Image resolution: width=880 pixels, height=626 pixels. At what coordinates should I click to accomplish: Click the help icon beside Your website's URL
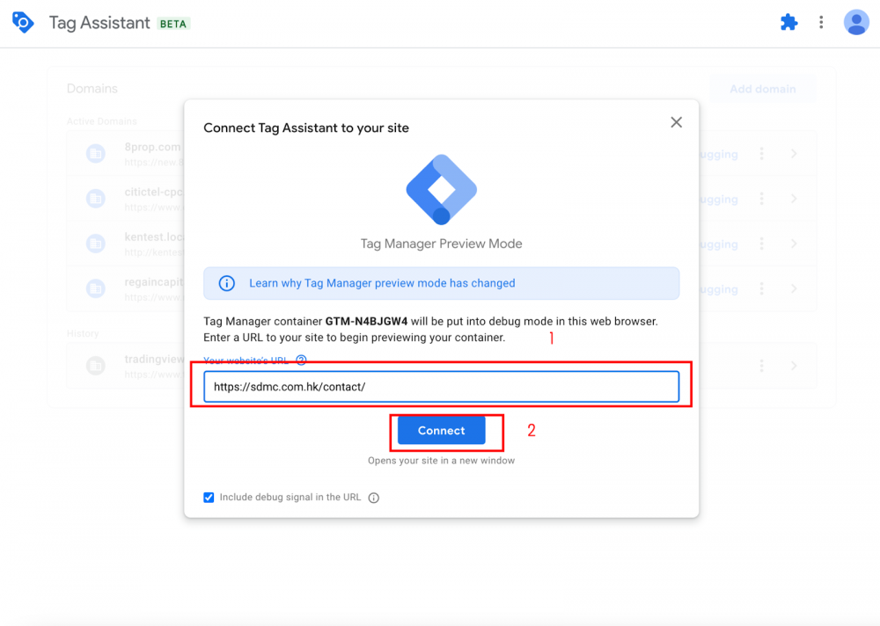pyautogui.click(x=301, y=360)
